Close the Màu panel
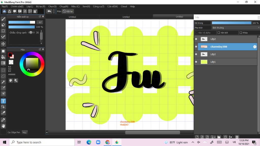Image resolution: width=260 pixels, height=146 pixels. 43,49
